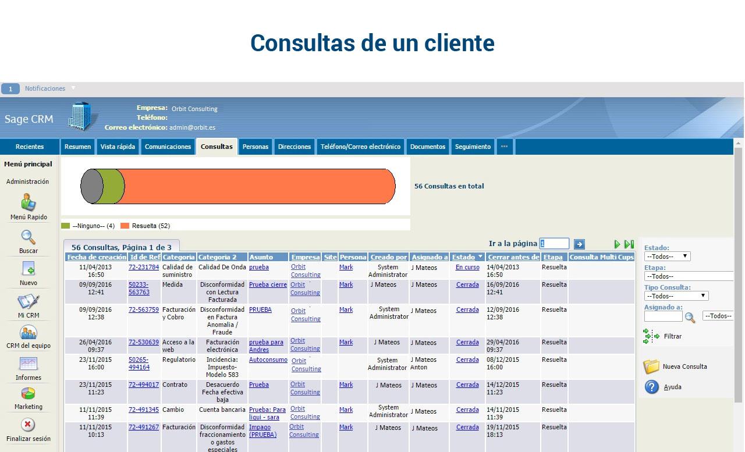This screenshot has width=745, height=452.
Task: Open the Asignado a Todos dropdown
Action: point(718,316)
